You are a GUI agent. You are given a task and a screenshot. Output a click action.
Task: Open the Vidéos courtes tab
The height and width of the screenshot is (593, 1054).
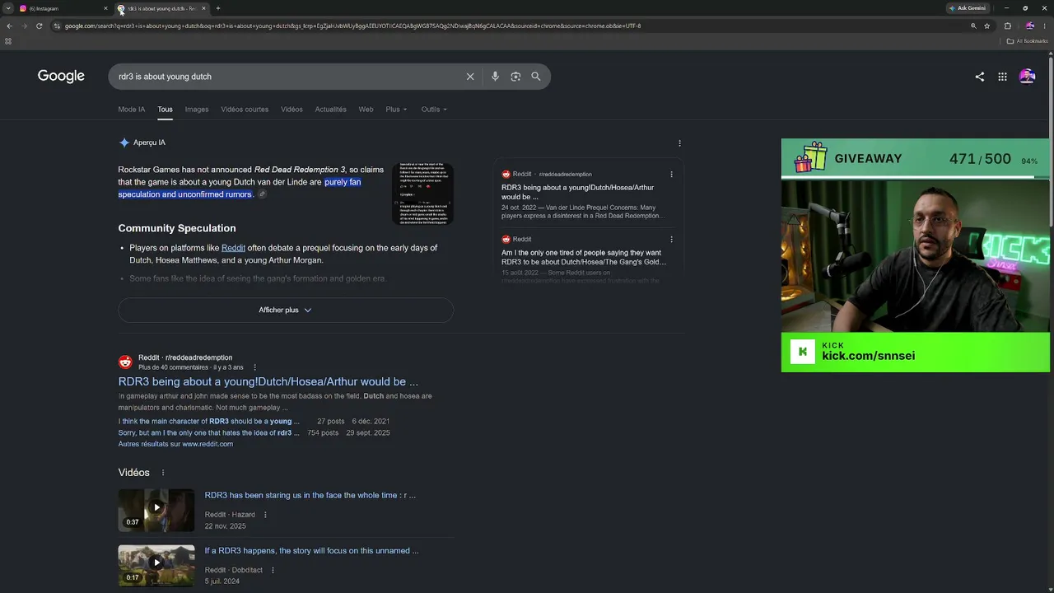click(x=245, y=110)
